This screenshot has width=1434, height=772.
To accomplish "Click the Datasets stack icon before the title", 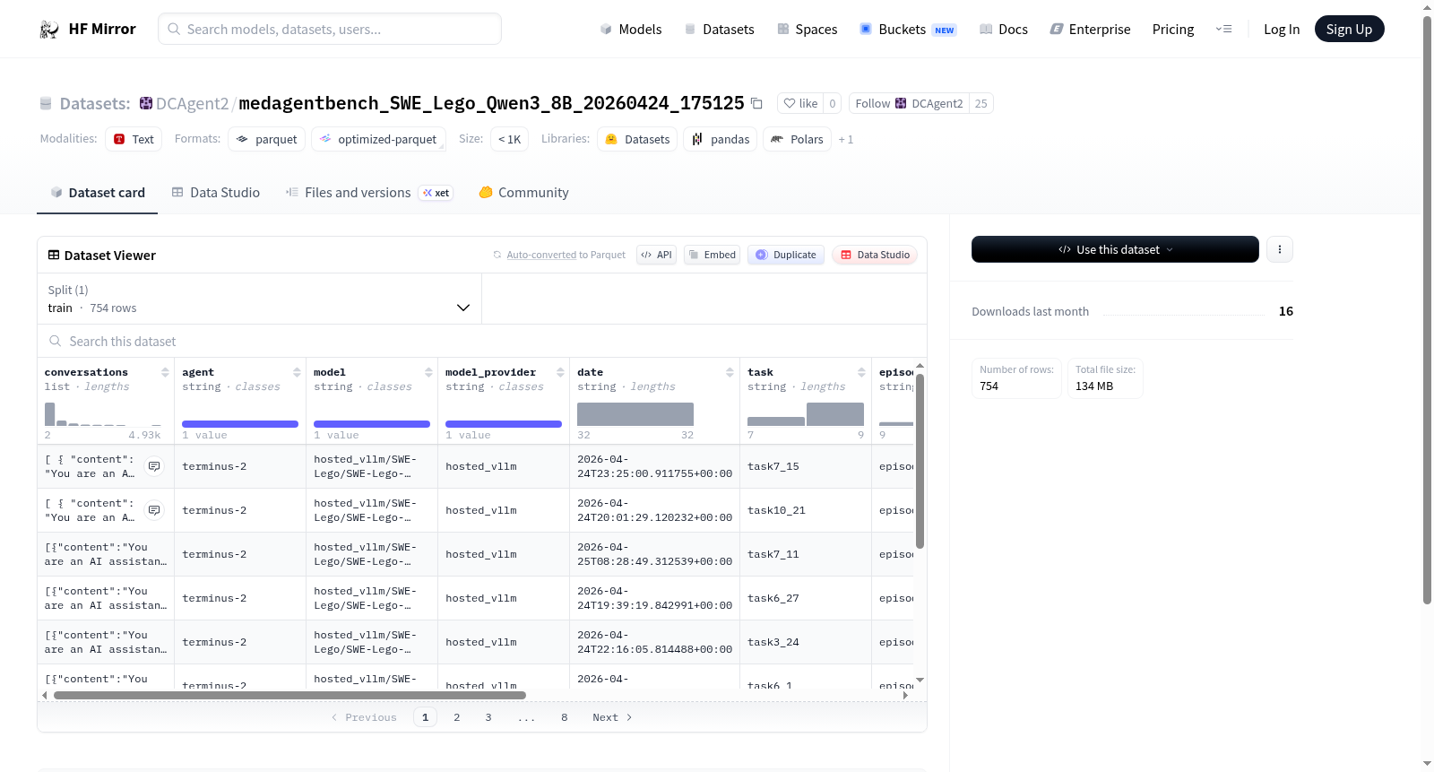I will [x=46, y=103].
